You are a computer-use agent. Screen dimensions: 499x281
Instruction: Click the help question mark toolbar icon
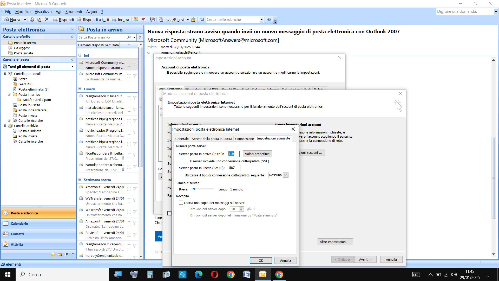pyautogui.click(x=269, y=20)
